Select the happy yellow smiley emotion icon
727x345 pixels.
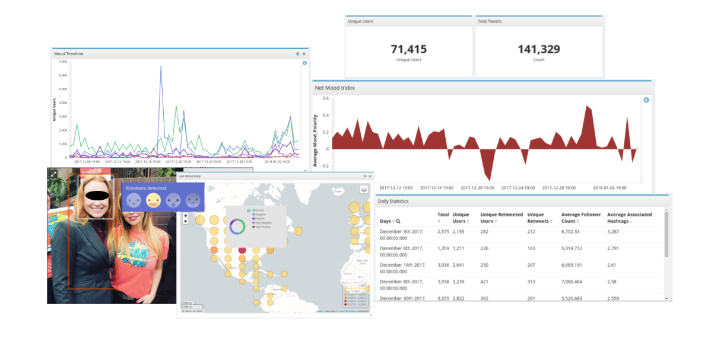(153, 202)
